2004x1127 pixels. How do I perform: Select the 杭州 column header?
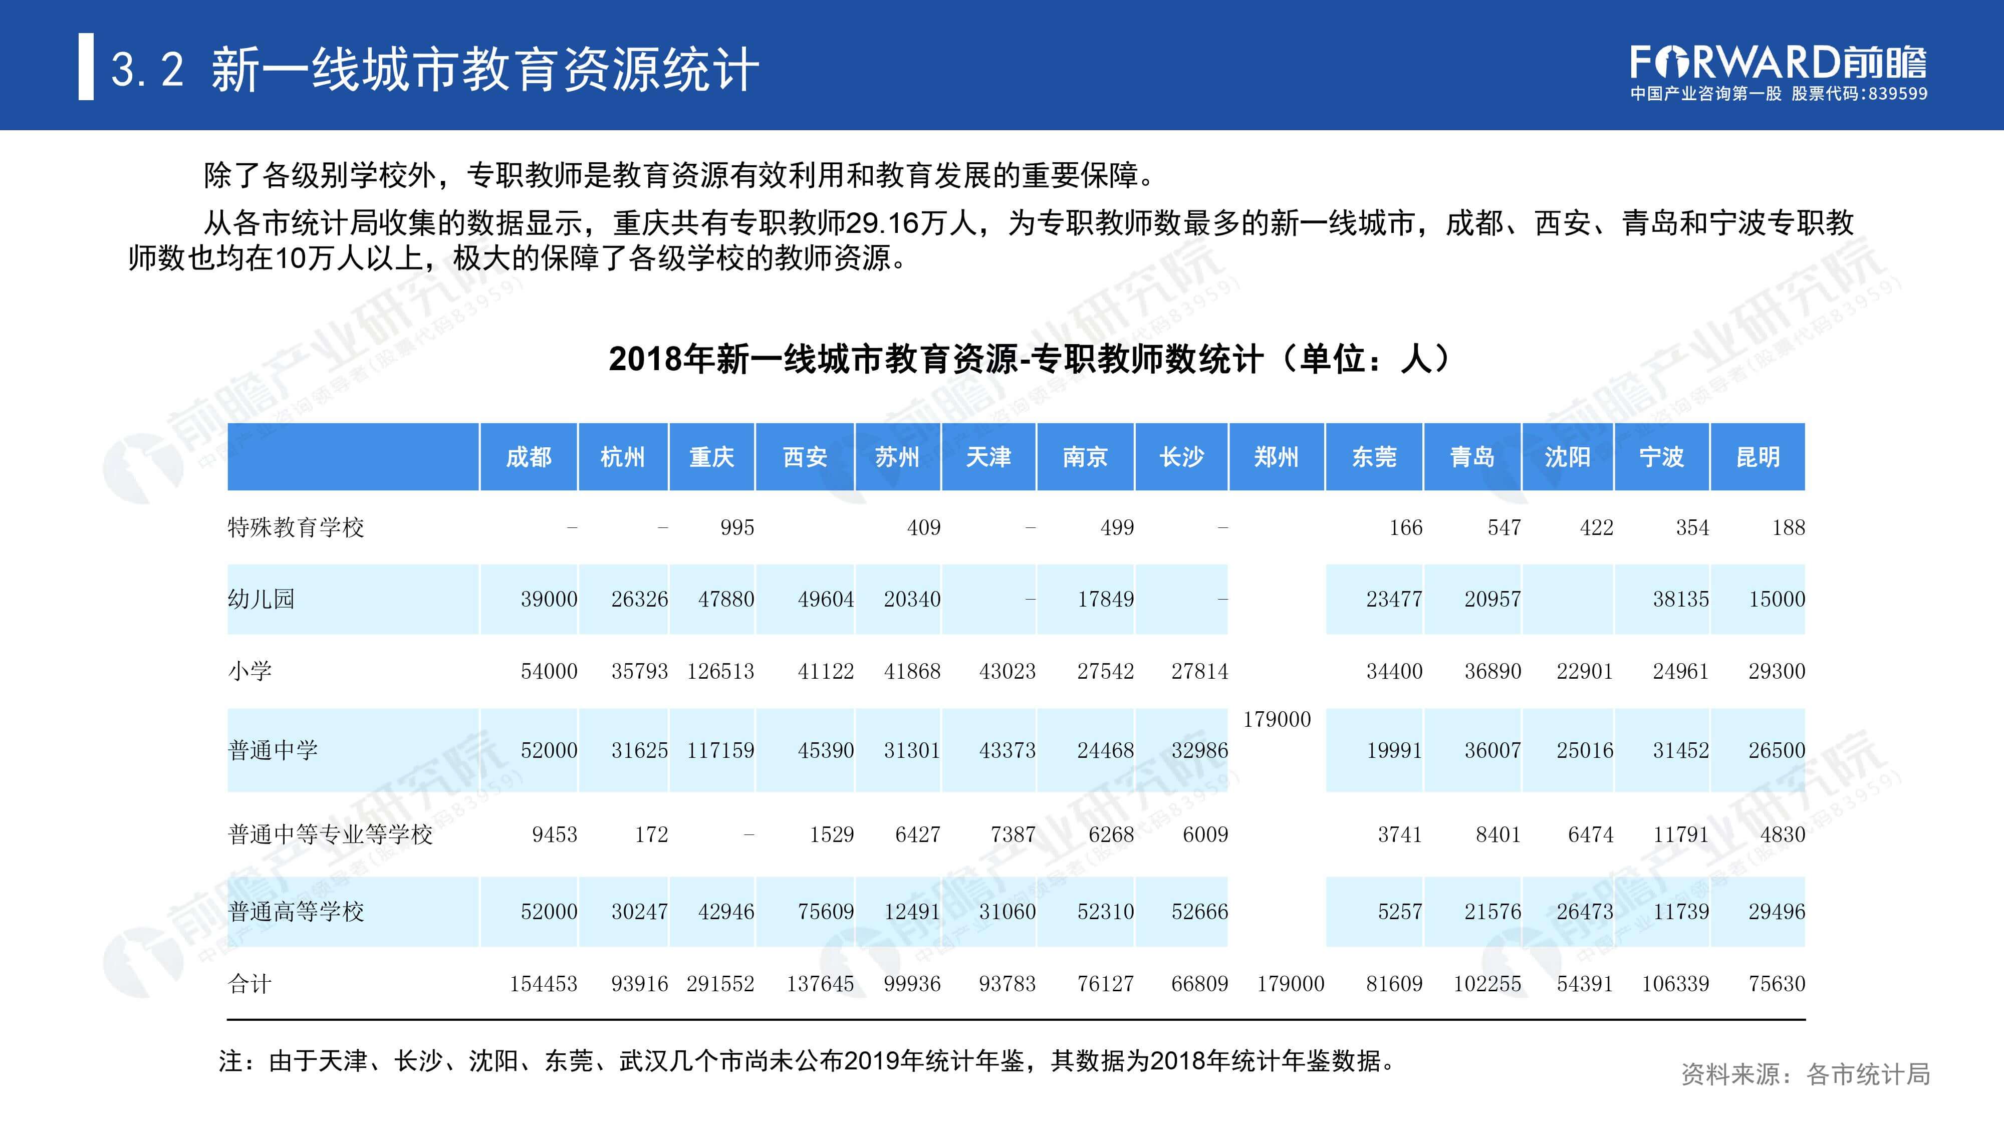tap(622, 456)
